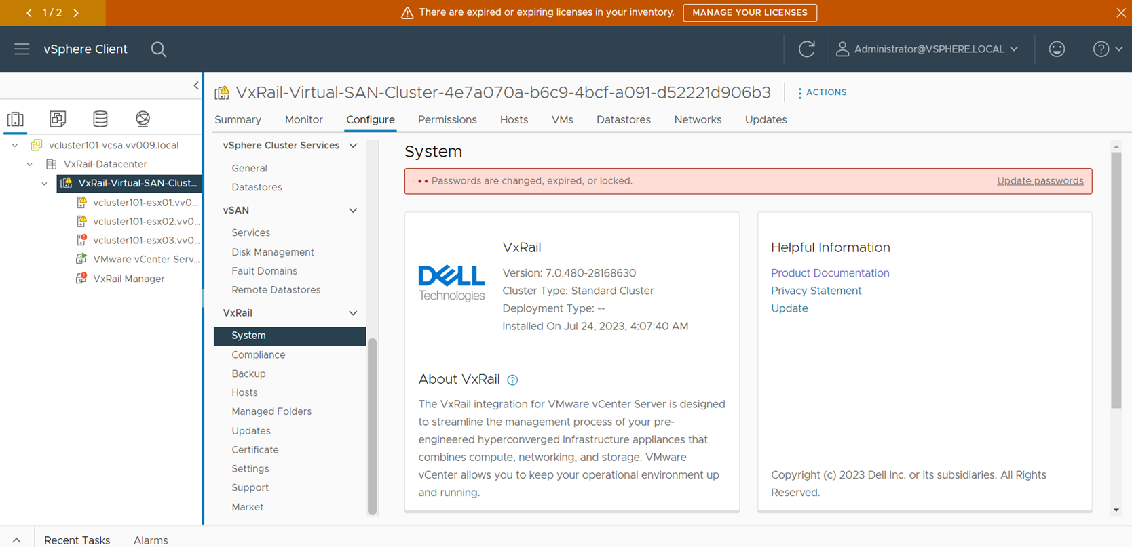
Task: Click Update link in Helpful Information
Action: (789, 308)
